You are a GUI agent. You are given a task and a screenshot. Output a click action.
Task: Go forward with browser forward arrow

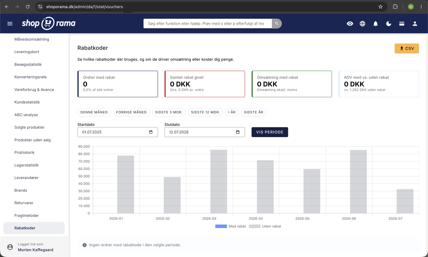pos(17,6)
